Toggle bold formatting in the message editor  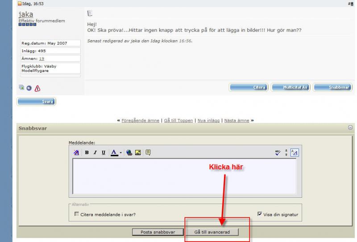[x=87, y=152]
